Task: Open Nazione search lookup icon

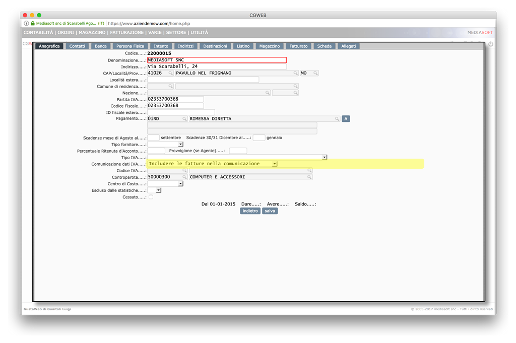Action: coord(268,93)
